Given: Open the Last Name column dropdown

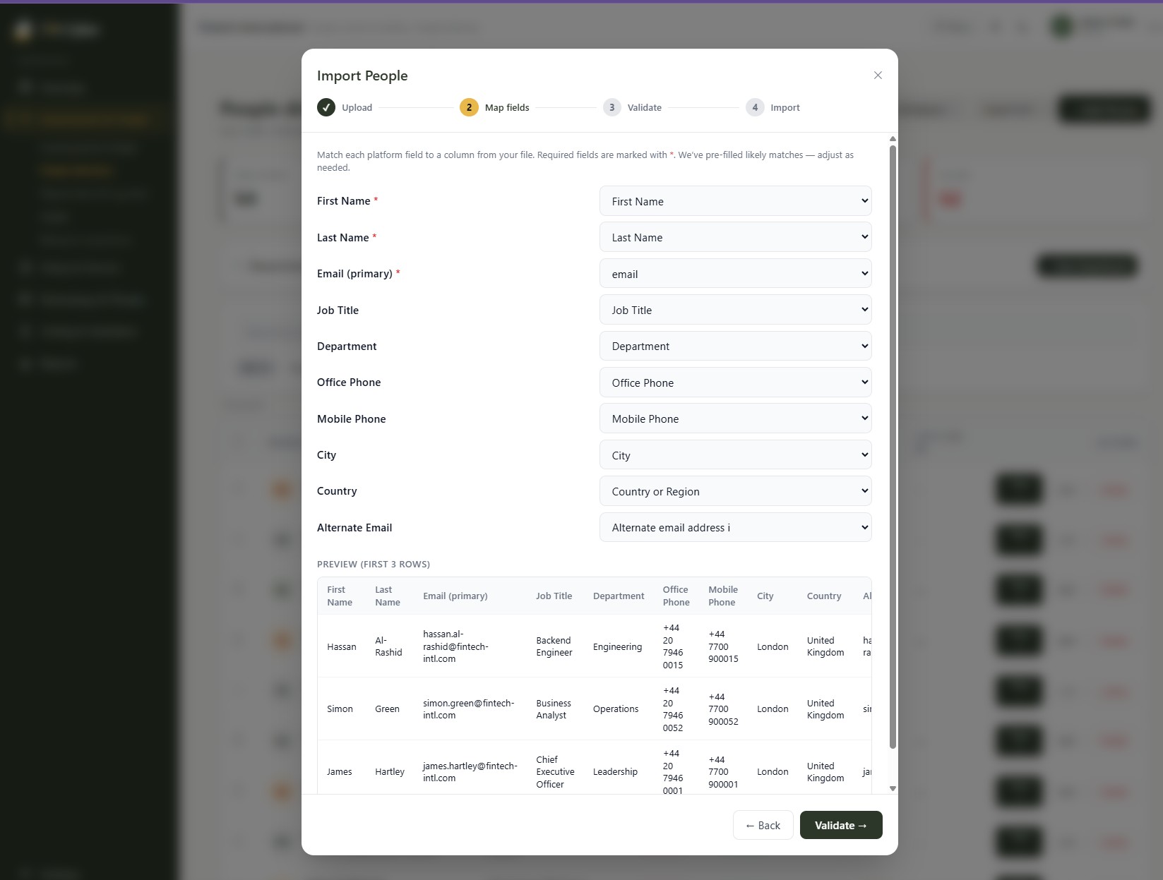Looking at the screenshot, I should point(735,237).
